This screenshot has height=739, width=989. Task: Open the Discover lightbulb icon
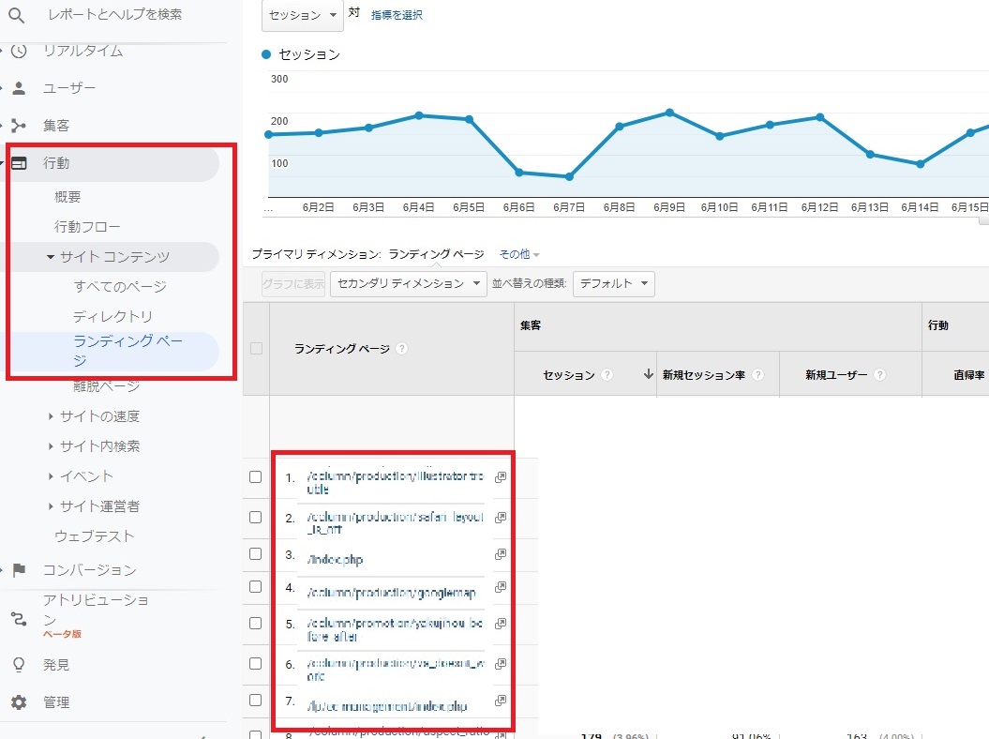pyautogui.click(x=19, y=665)
